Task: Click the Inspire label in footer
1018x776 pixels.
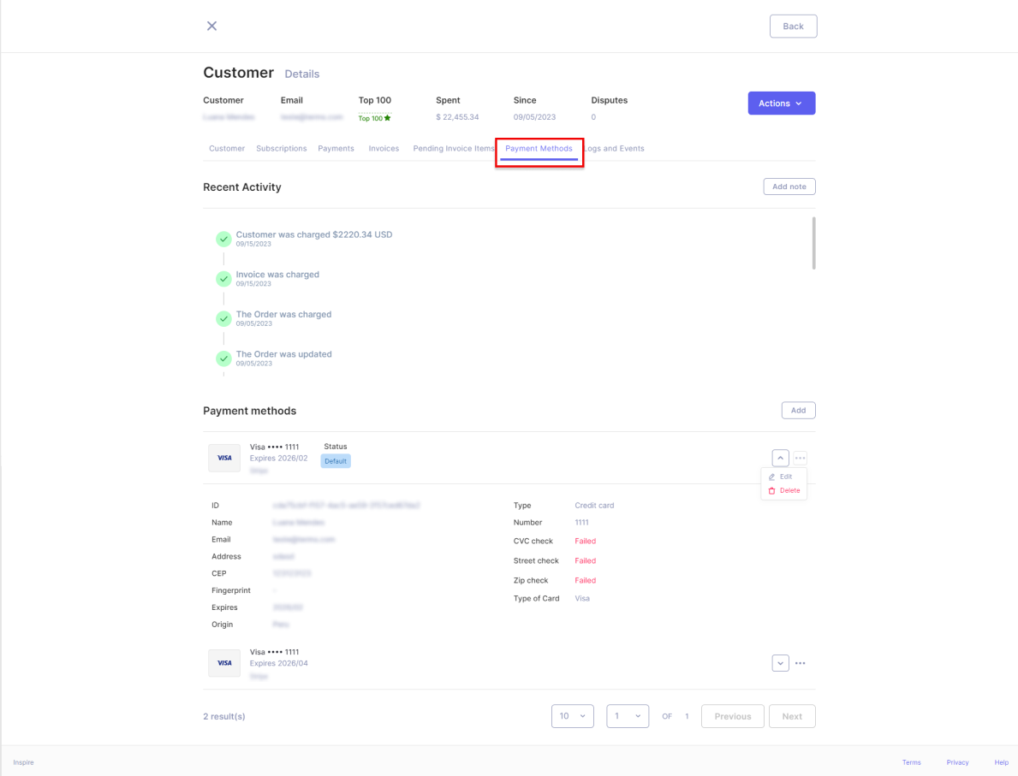Action: click(x=23, y=762)
